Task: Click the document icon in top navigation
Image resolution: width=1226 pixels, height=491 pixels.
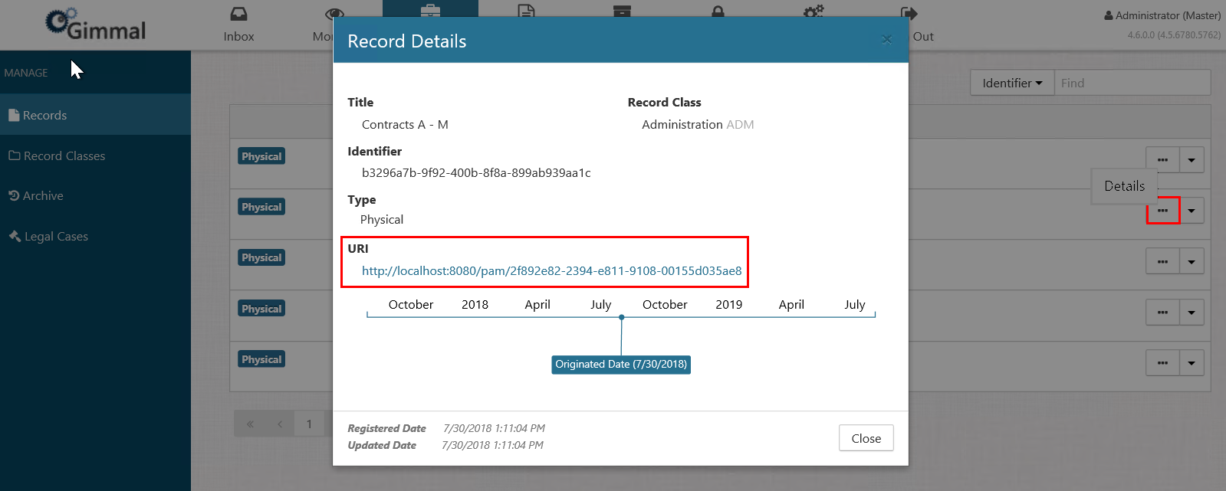Action: [x=526, y=11]
